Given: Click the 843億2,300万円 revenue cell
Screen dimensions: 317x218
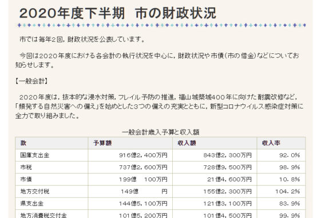Looking at the screenshot, I should (215, 155).
